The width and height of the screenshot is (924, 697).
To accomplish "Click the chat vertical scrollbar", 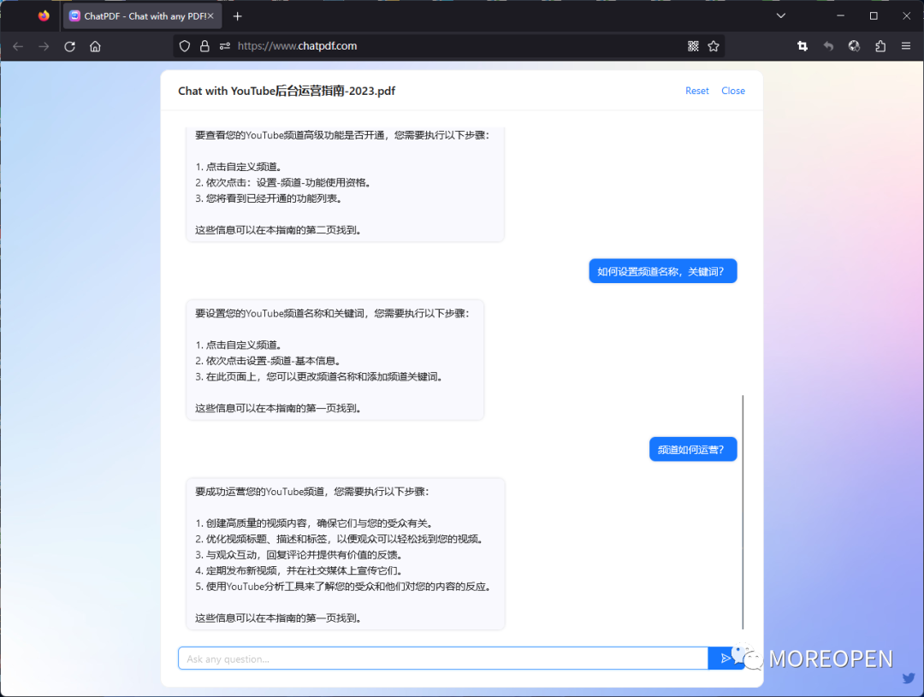I will [x=743, y=512].
